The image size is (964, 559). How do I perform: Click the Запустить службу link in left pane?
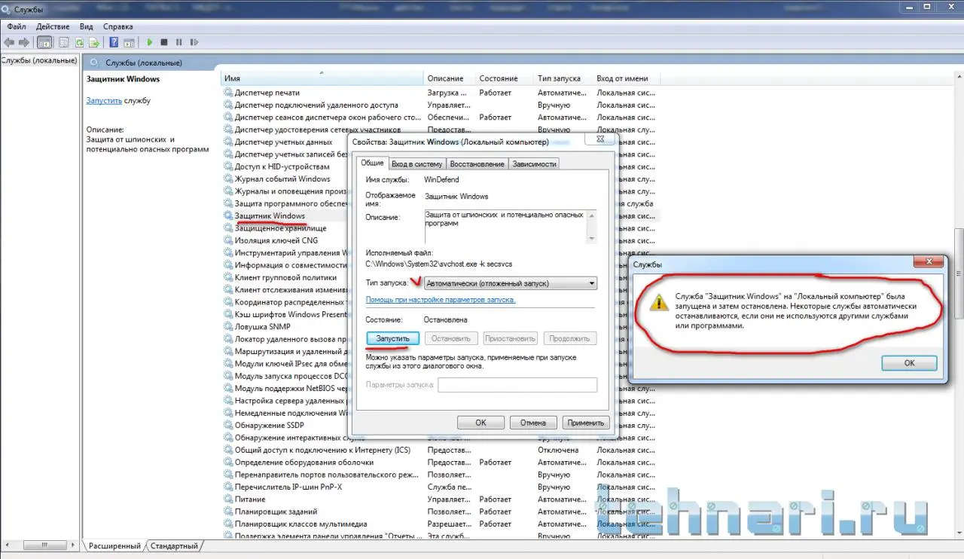pyautogui.click(x=104, y=100)
